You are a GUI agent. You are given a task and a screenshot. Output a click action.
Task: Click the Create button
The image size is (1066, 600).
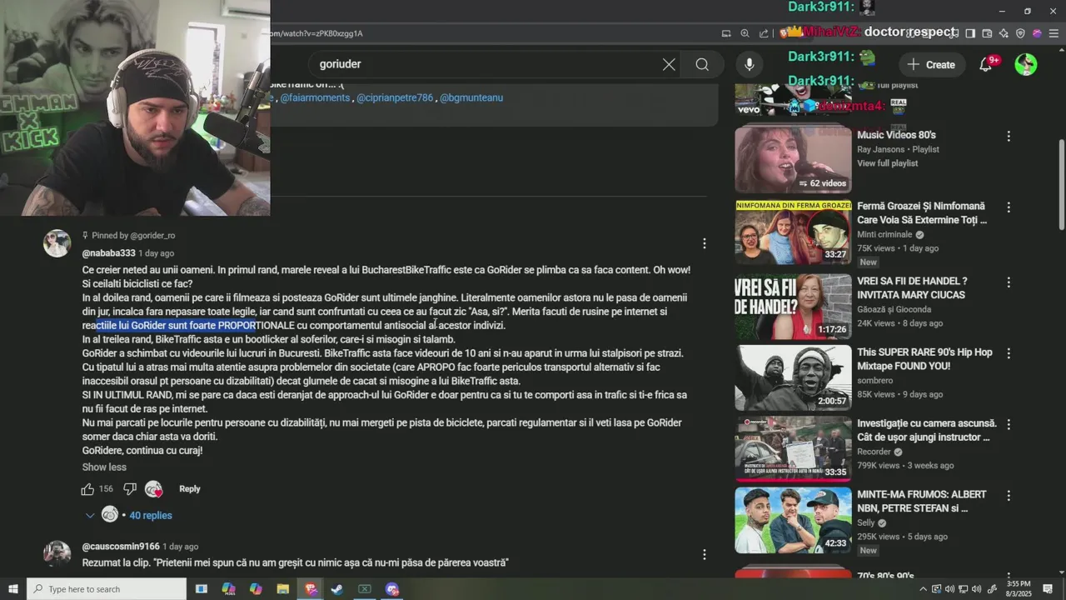point(931,64)
